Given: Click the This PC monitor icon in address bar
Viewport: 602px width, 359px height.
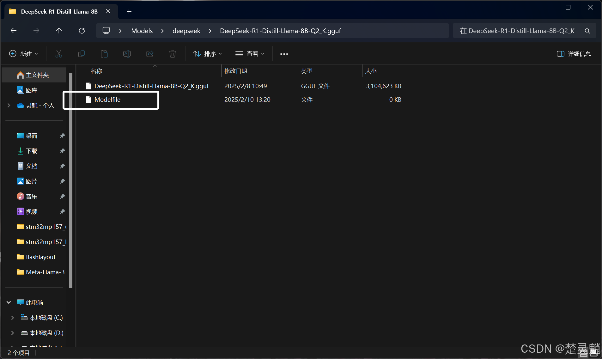Looking at the screenshot, I should [106, 31].
